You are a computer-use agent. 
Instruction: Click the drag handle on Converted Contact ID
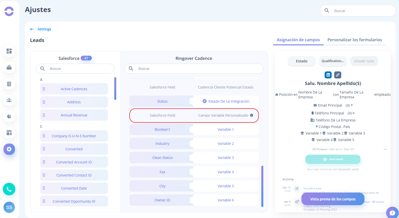click(x=44, y=175)
